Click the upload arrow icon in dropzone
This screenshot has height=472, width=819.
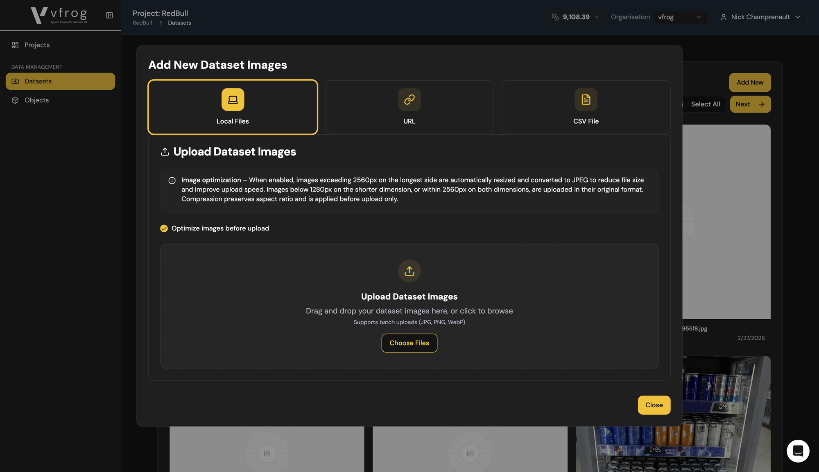(x=409, y=271)
